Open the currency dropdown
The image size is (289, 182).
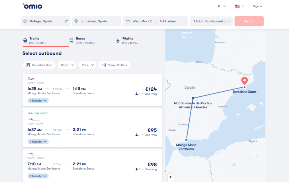[222, 6]
